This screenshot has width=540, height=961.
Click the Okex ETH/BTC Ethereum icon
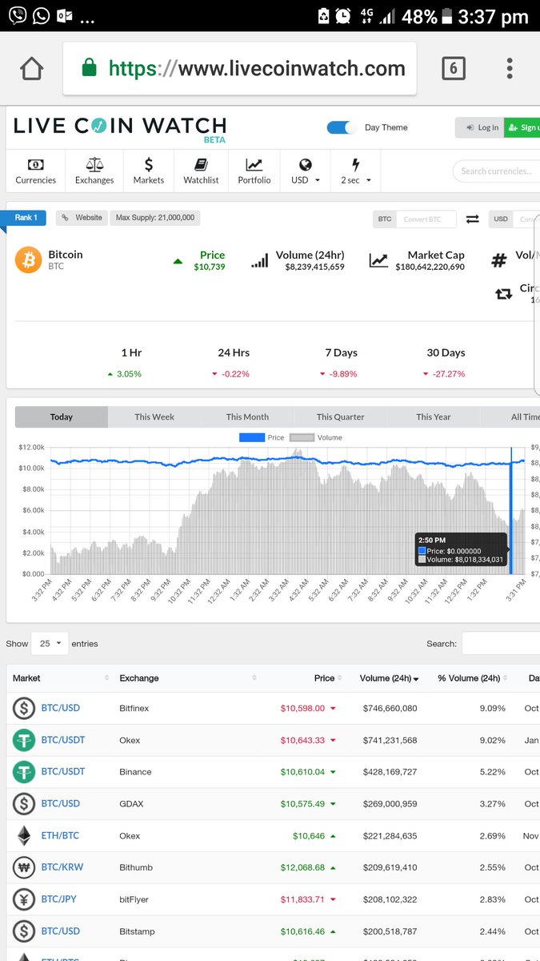[x=24, y=836]
